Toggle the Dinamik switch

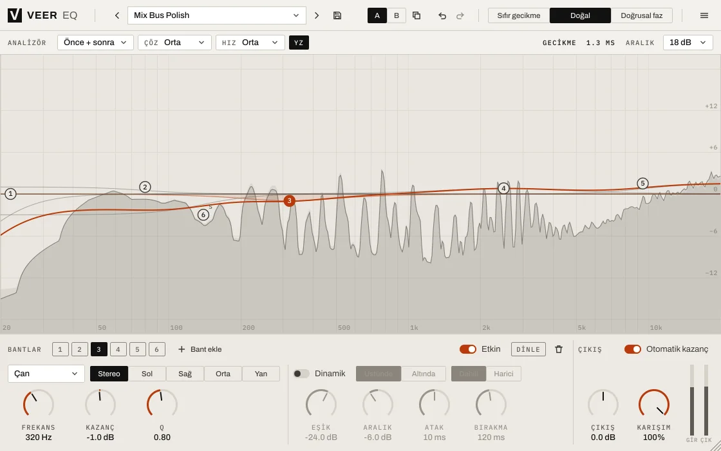301,374
